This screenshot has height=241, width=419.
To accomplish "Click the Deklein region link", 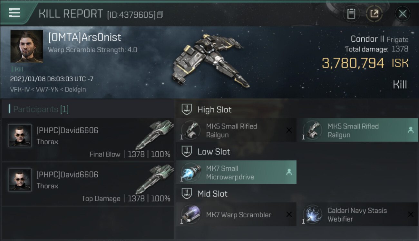I will (75, 90).
